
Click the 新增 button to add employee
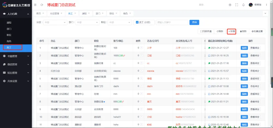(232, 31)
